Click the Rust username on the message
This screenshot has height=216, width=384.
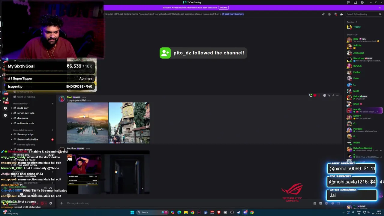[x=69, y=97]
